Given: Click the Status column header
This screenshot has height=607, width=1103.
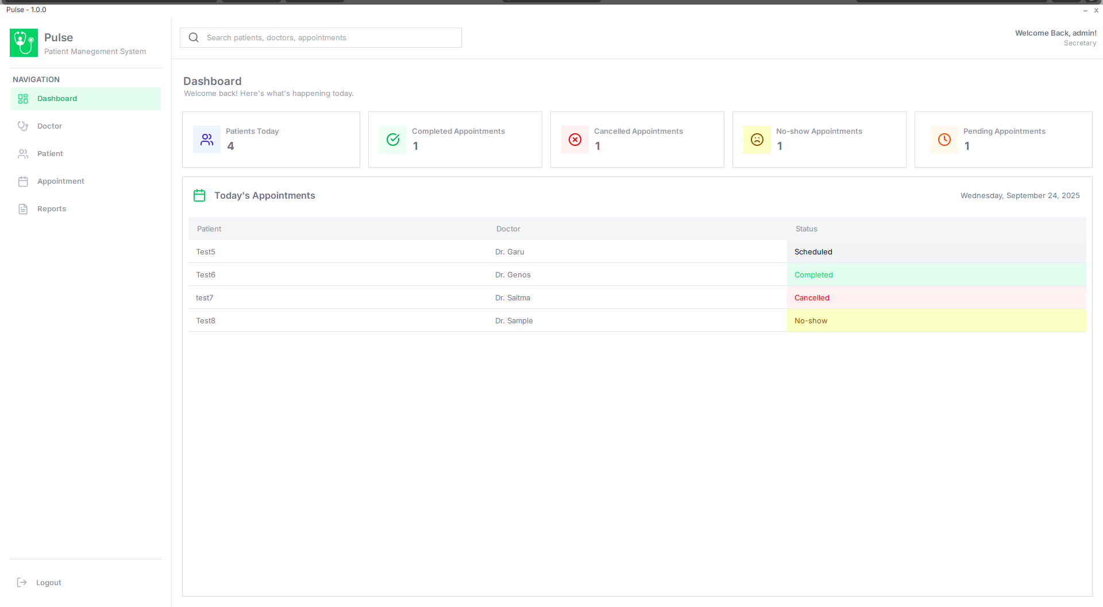Looking at the screenshot, I should [806, 229].
